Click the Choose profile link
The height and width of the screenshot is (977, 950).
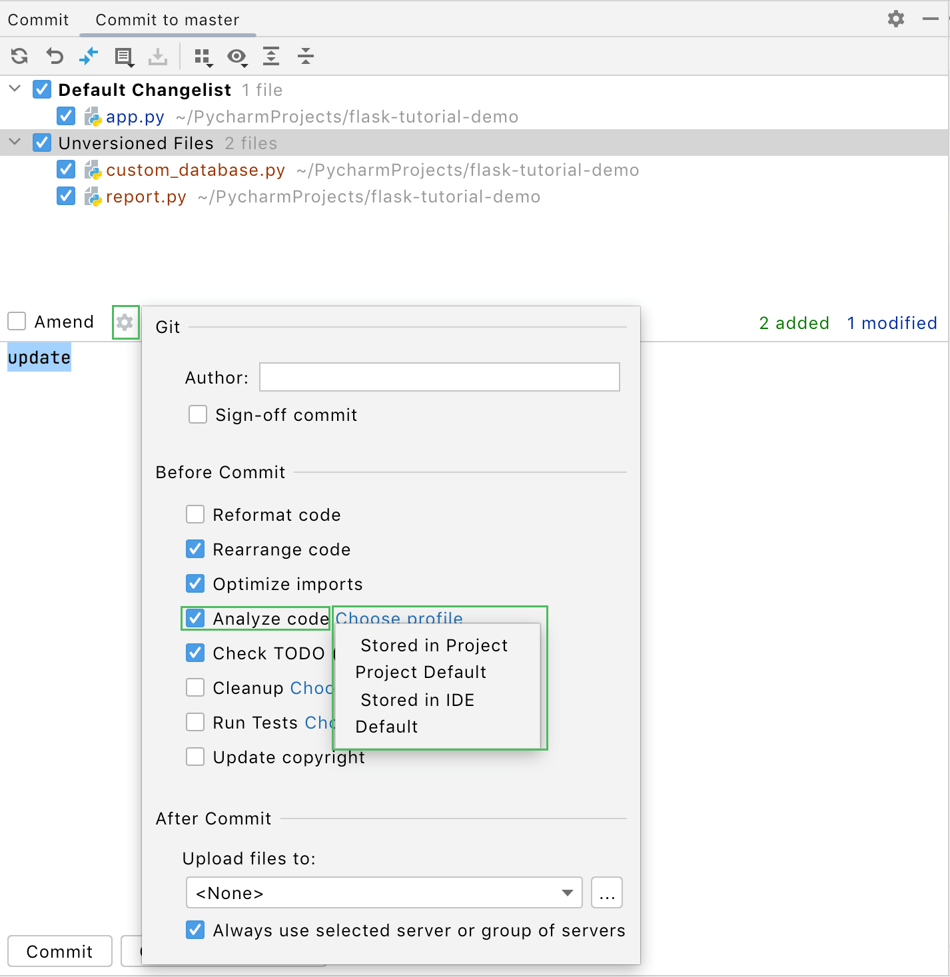point(398,618)
